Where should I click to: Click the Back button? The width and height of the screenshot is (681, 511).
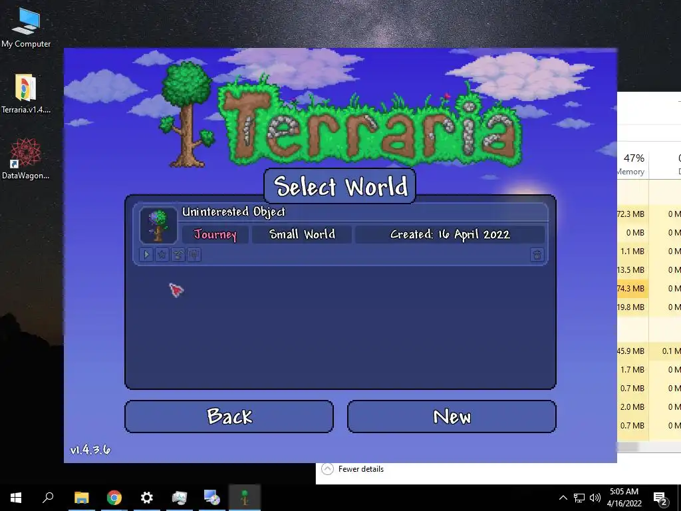point(229,417)
